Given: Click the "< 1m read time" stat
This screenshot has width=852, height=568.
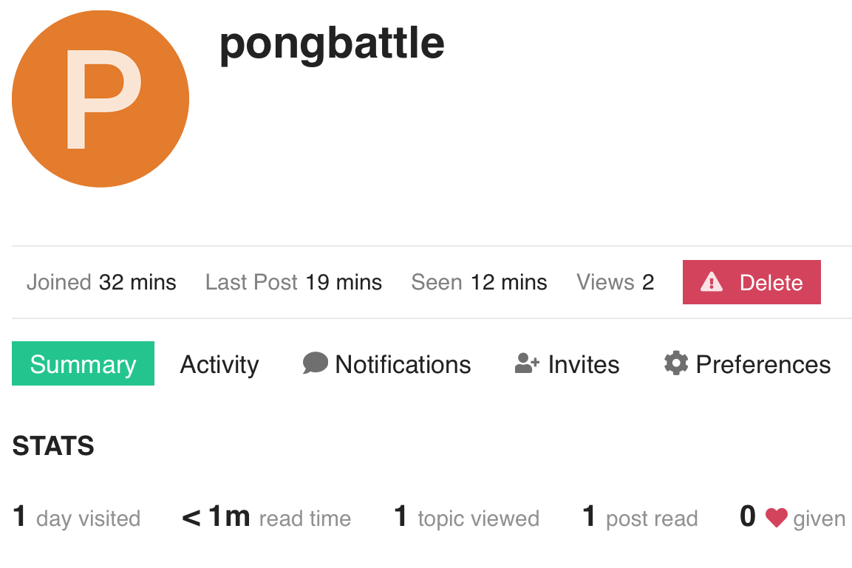Looking at the screenshot, I should coord(266,517).
